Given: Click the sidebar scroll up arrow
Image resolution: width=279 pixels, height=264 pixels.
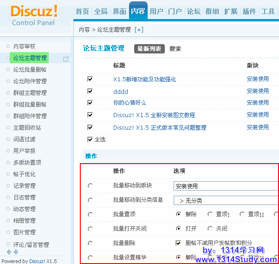Looking at the screenshot, I should pos(9,252).
